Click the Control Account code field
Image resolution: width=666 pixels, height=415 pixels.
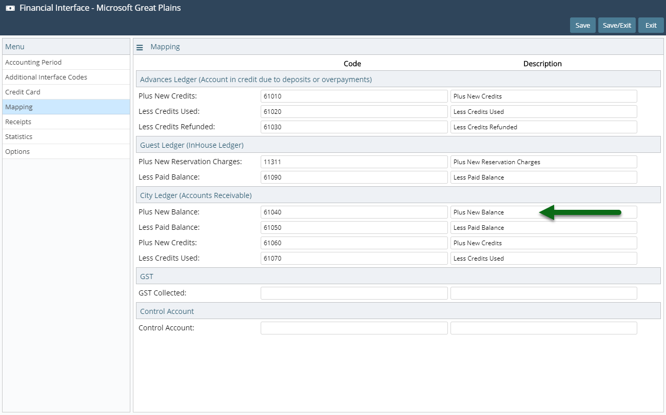[x=354, y=328]
